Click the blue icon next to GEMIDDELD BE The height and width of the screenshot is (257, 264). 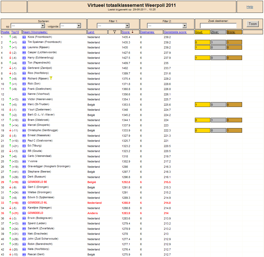click(24, 182)
